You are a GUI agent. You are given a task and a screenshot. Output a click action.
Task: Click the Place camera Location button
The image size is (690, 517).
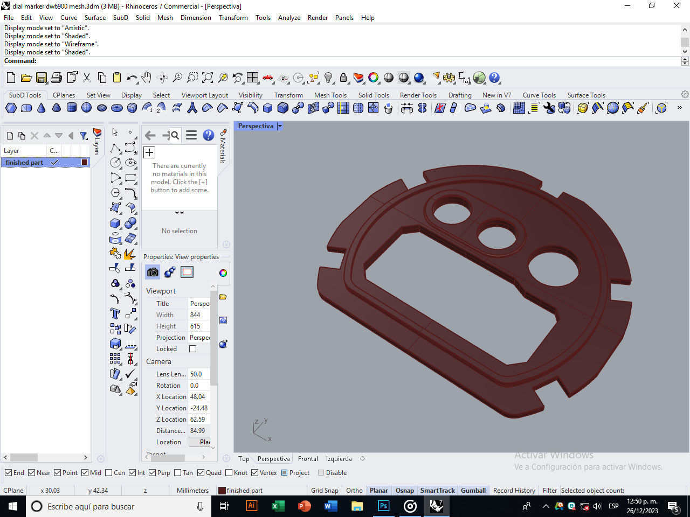click(x=199, y=442)
